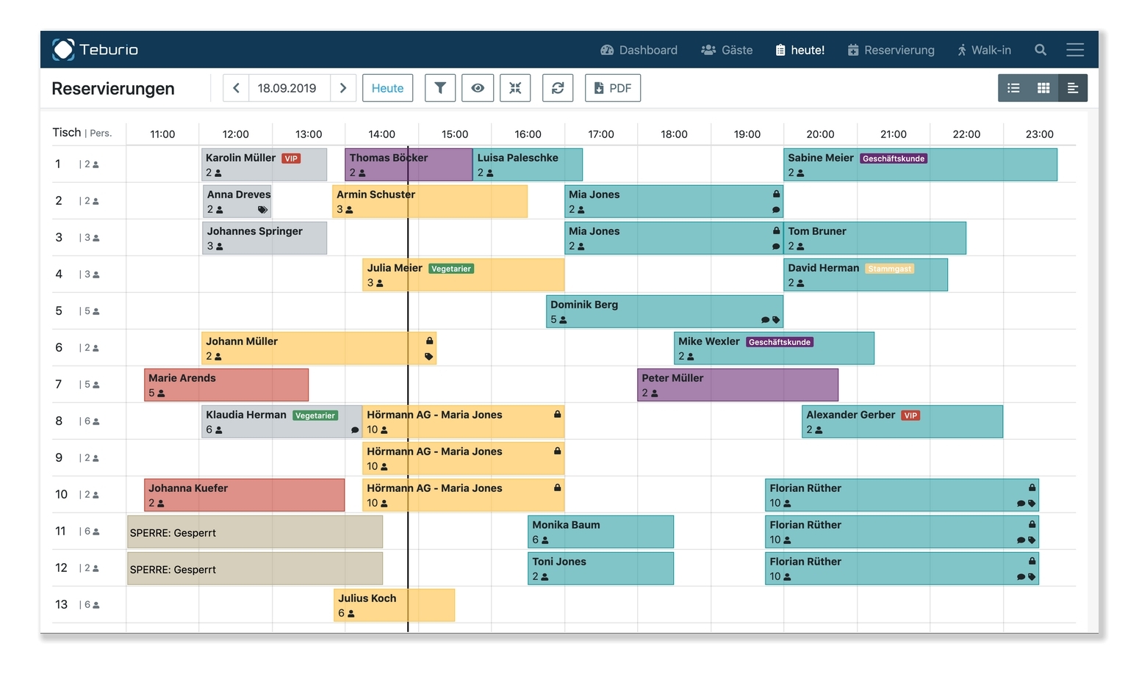
Task: Click SPERRE: Gesperrt block on table 11
Action: (255, 532)
